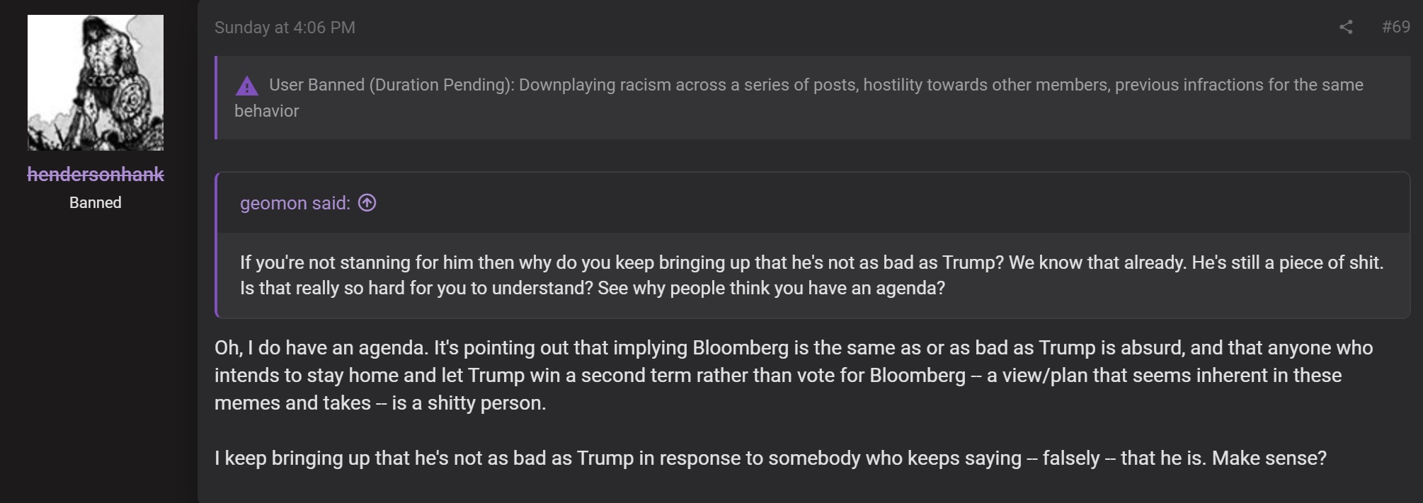The image size is (1423, 503).
Task: Click the 'Banned' label under the username
Action: 96,202
